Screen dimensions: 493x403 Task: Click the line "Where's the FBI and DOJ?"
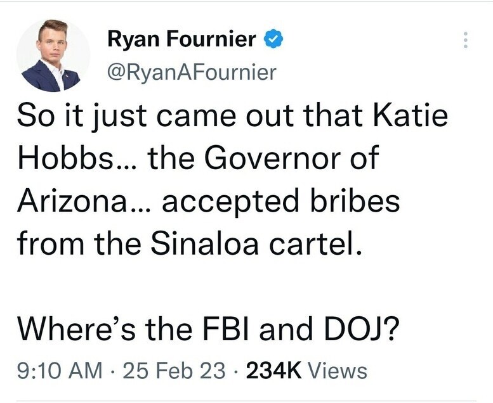(208, 328)
